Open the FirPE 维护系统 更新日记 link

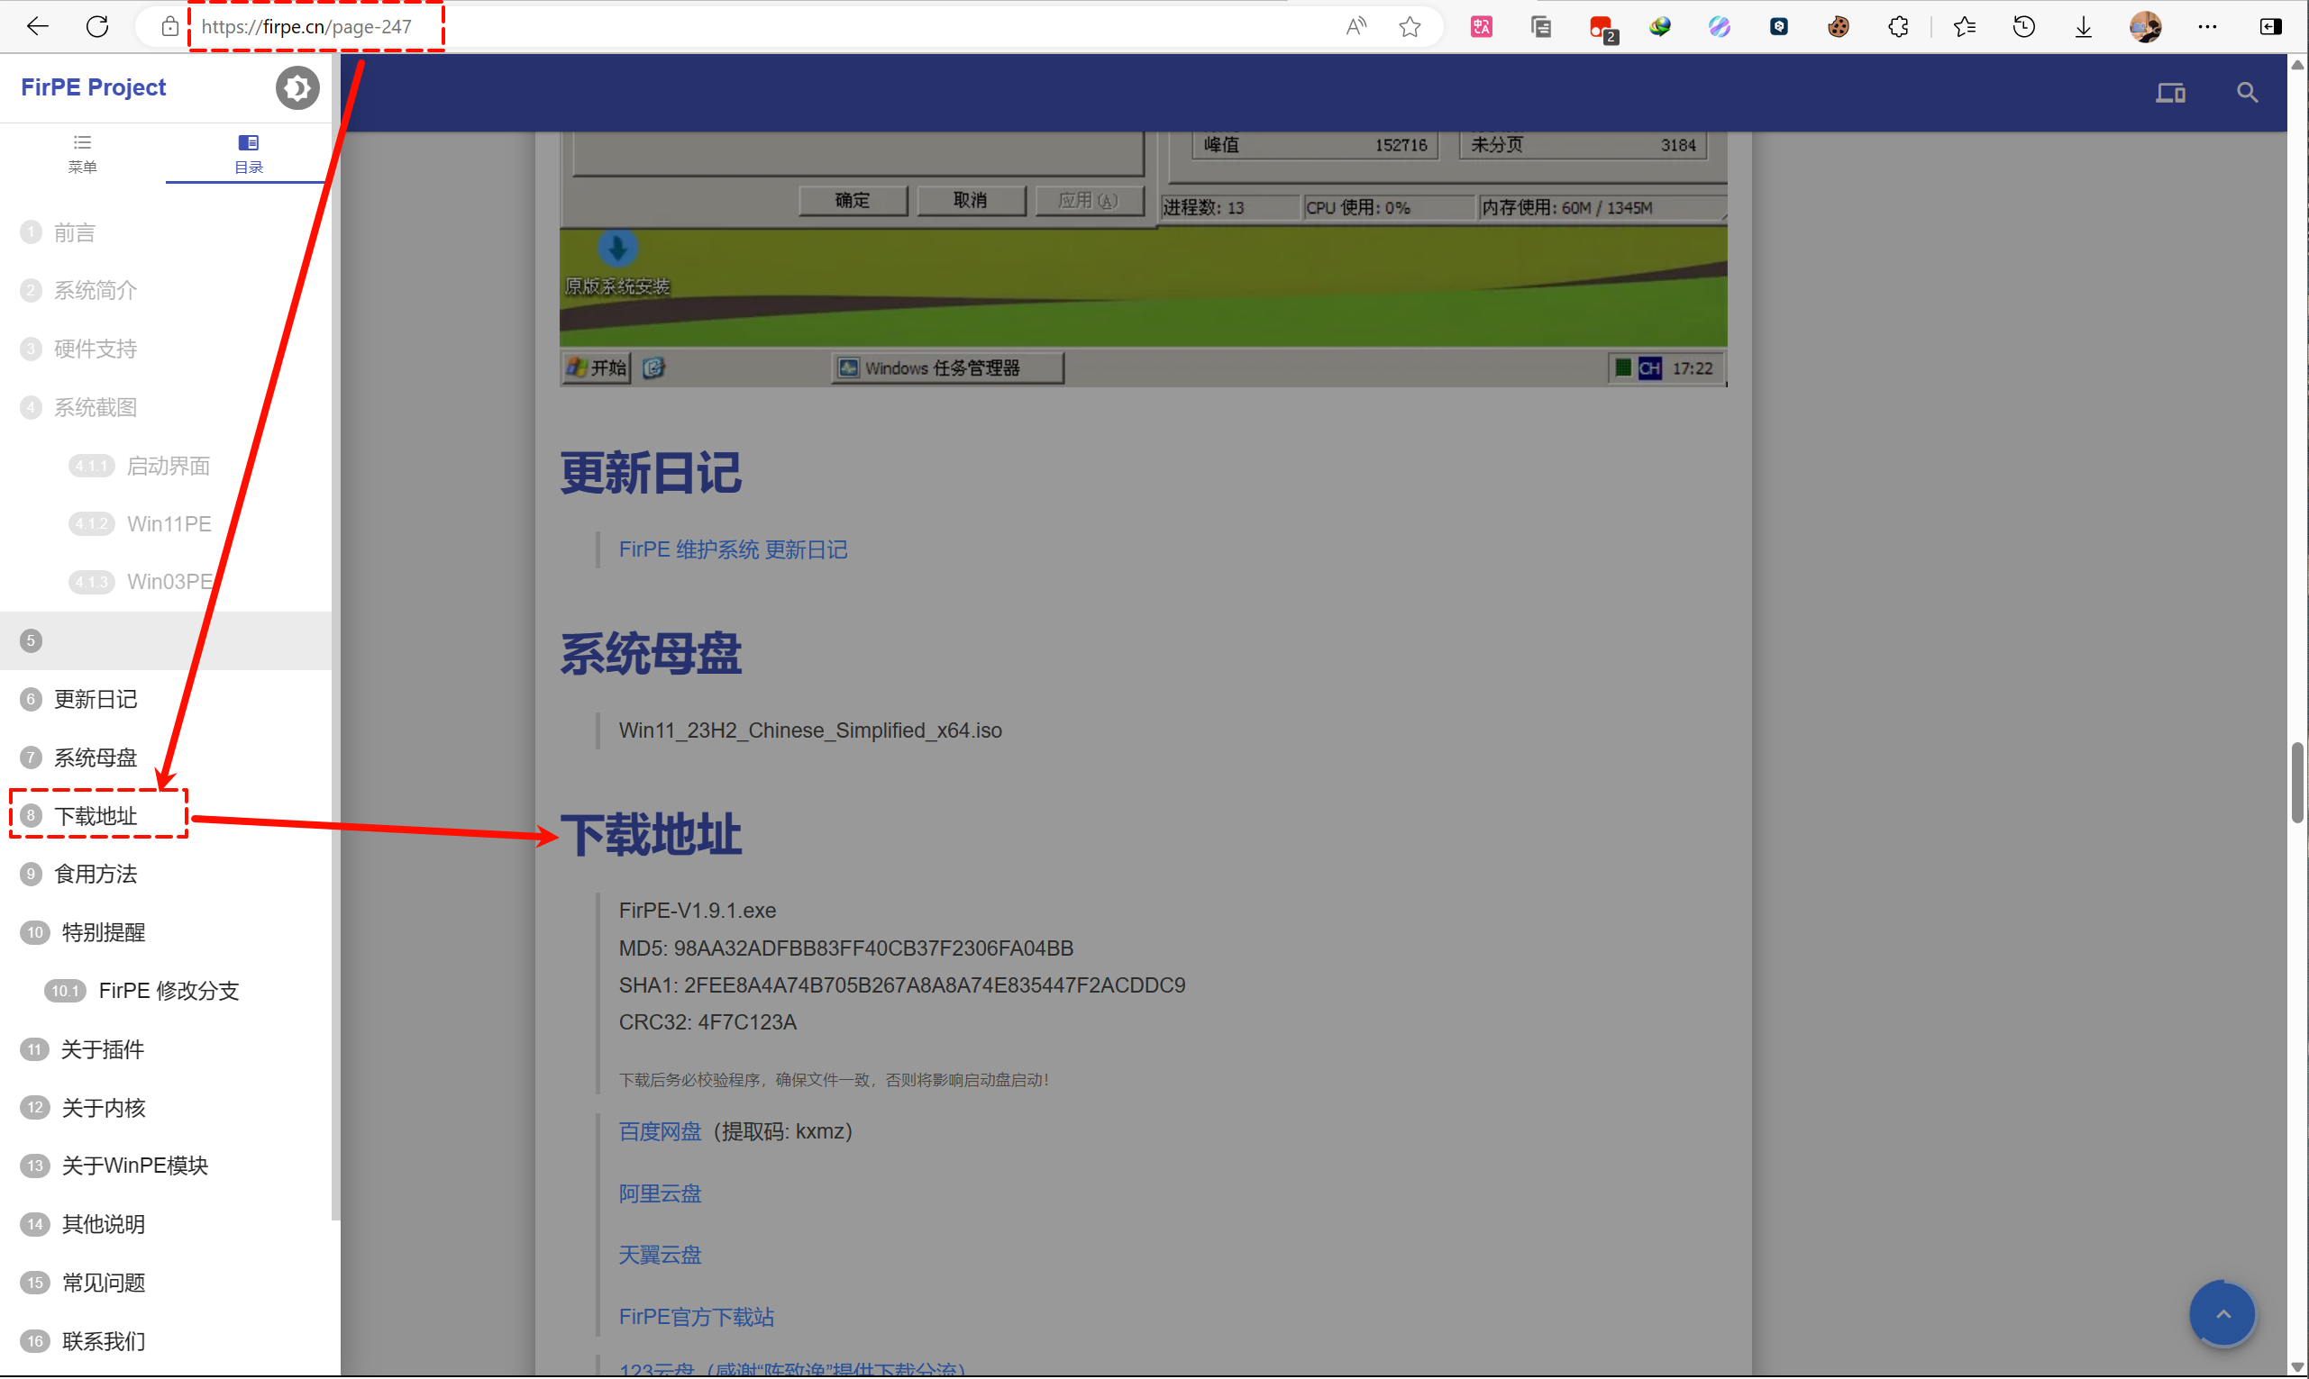pyautogui.click(x=733, y=549)
